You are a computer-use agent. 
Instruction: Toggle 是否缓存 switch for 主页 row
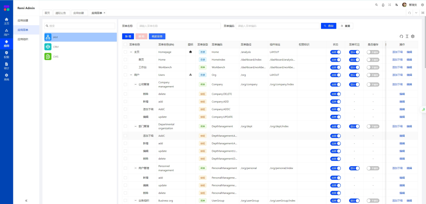click(373, 52)
